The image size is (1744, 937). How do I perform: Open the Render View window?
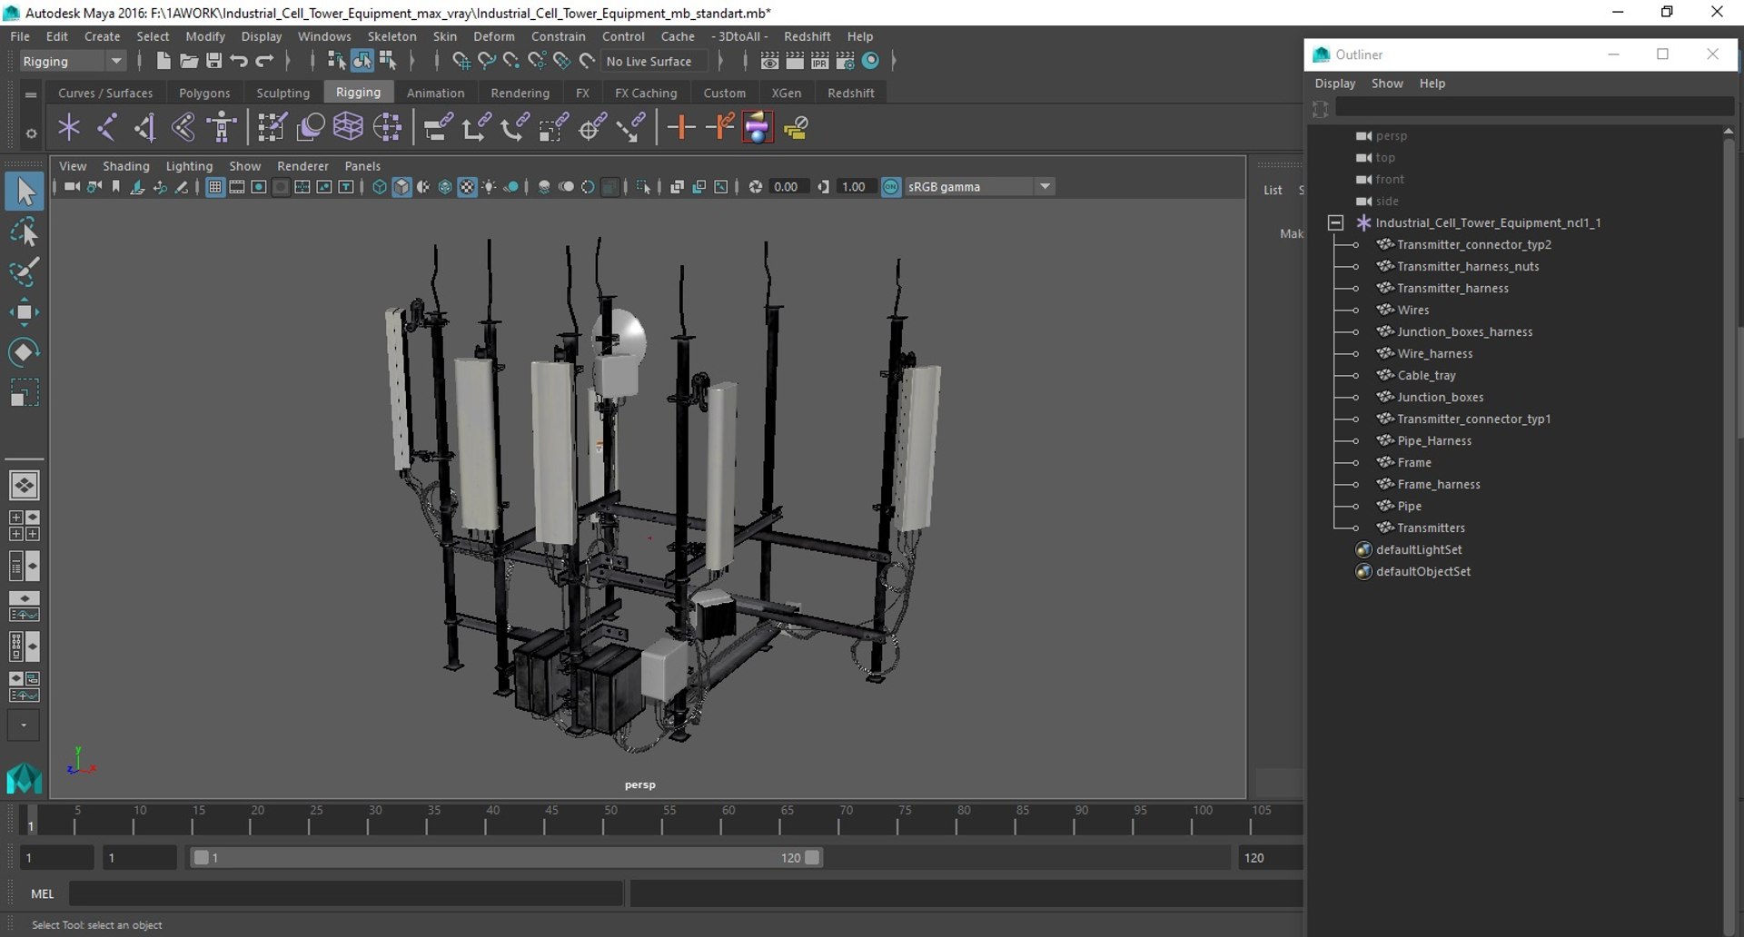pyautogui.click(x=769, y=61)
